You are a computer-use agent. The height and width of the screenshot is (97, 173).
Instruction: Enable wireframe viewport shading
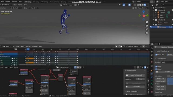[x=138, y=5]
